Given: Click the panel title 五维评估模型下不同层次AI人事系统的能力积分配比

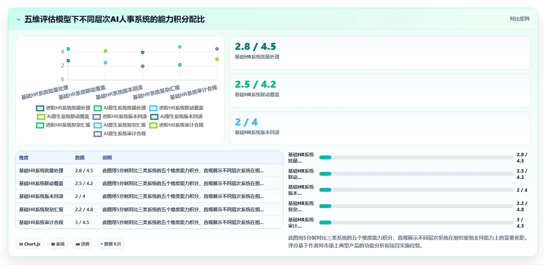Looking at the screenshot, I should coord(114,19).
